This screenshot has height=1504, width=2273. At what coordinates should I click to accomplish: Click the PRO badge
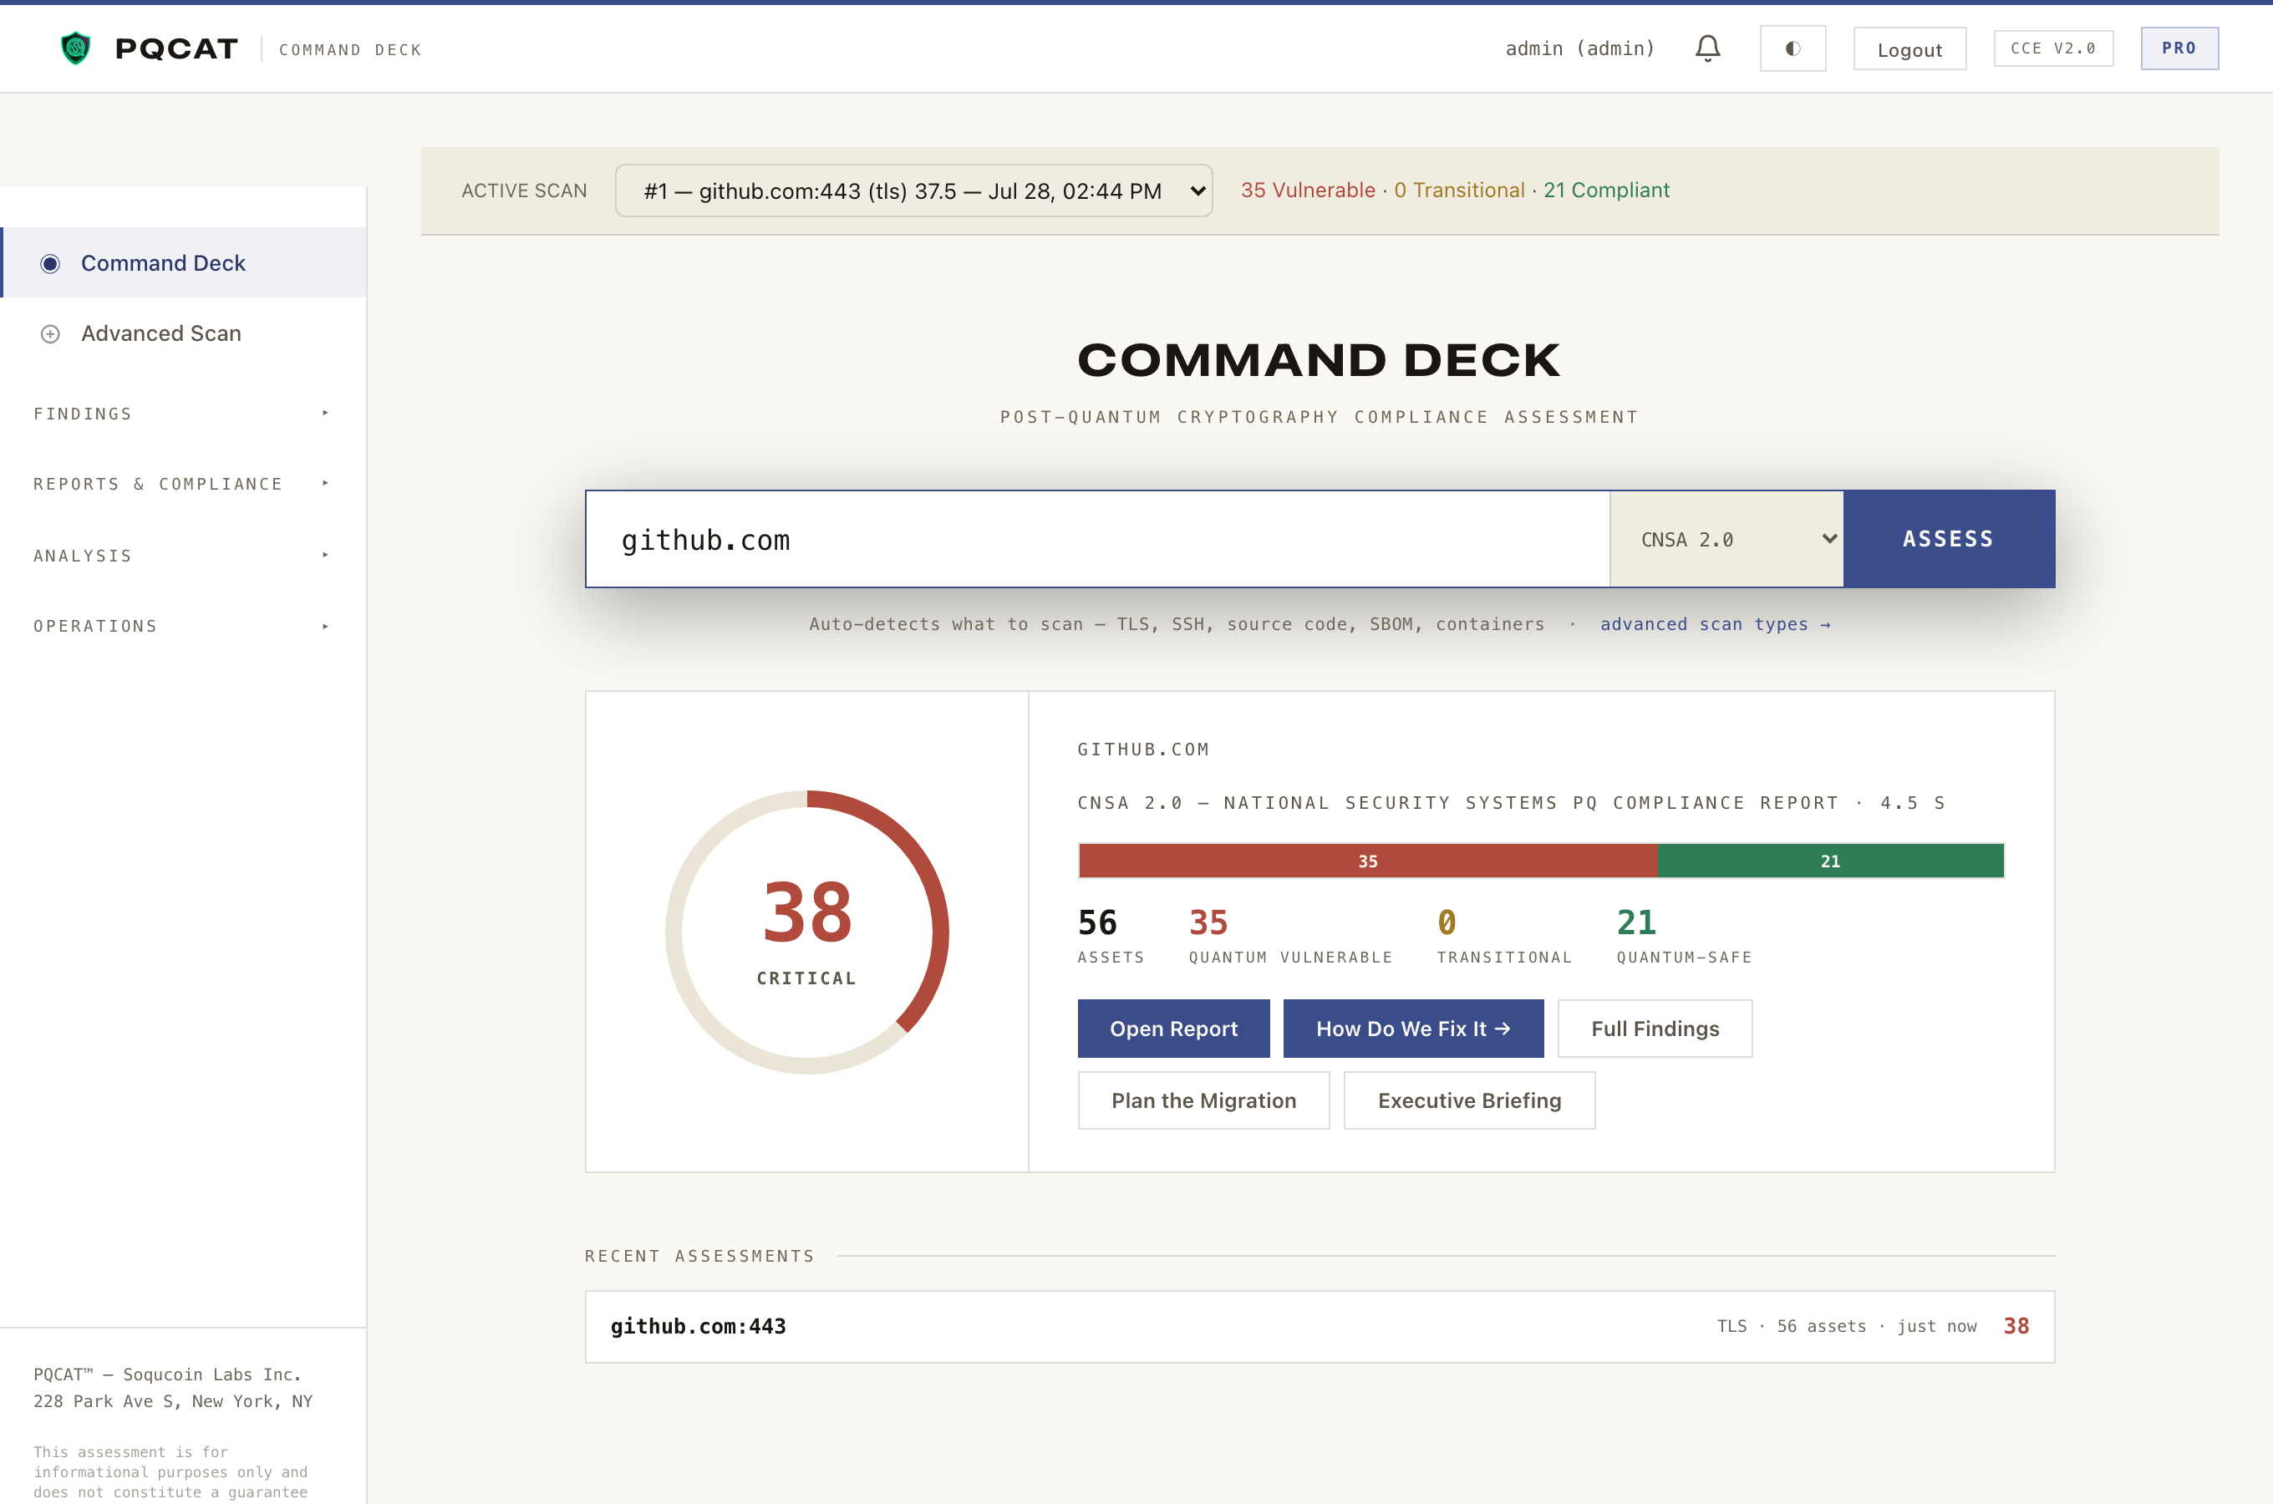coord(2179,48)
